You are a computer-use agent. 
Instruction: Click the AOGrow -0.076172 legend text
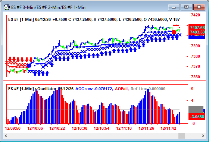pos(94,89)
